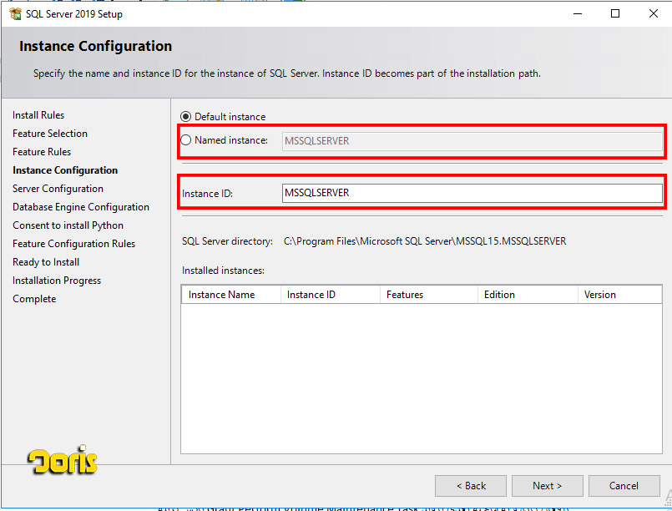Click the SQL Server Setup title bar icon
The height and width of the screenshot is (511, 672).
pyautogui.click(x=15, y=13)
